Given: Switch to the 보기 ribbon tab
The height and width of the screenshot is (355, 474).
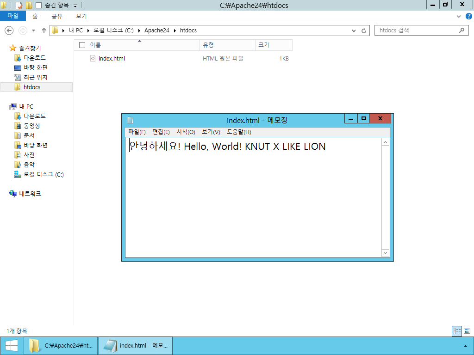Looking at the screenshot, I should 81,16.
